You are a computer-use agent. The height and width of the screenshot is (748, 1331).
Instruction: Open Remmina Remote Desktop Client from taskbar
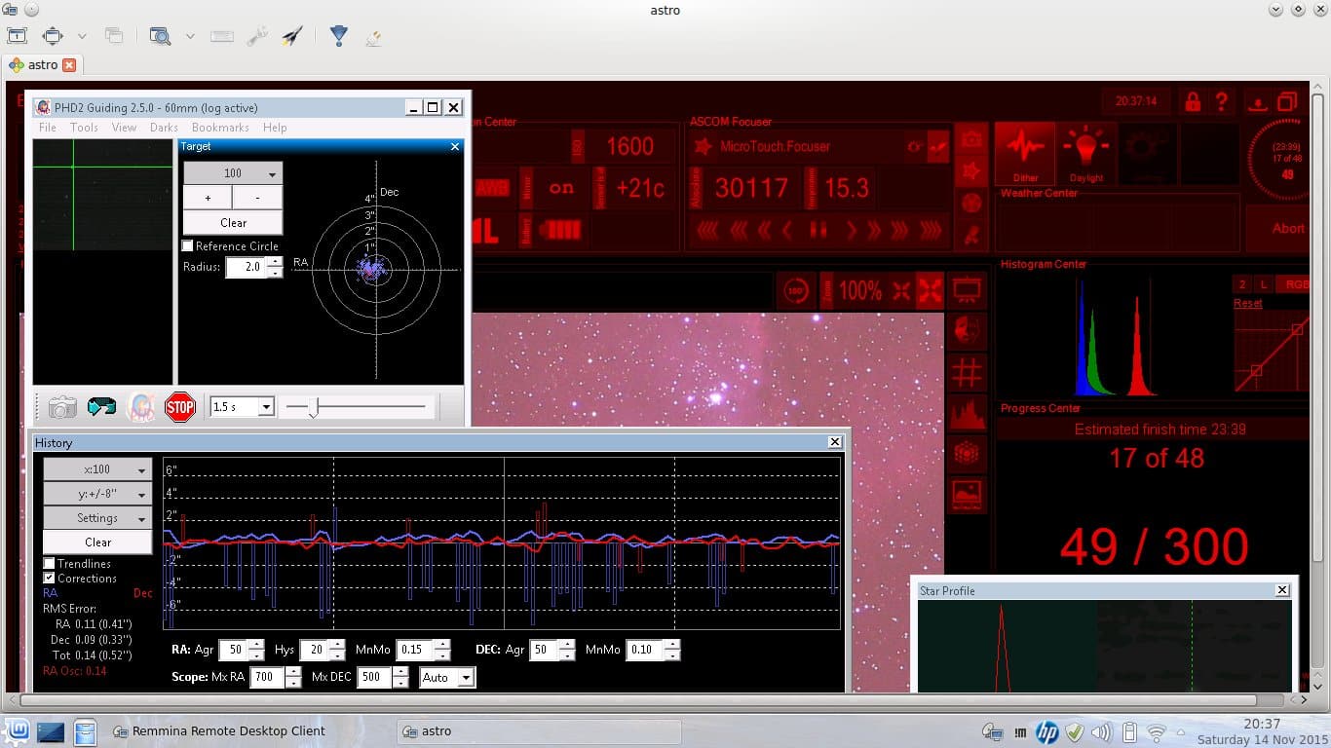tap(218, 730)
